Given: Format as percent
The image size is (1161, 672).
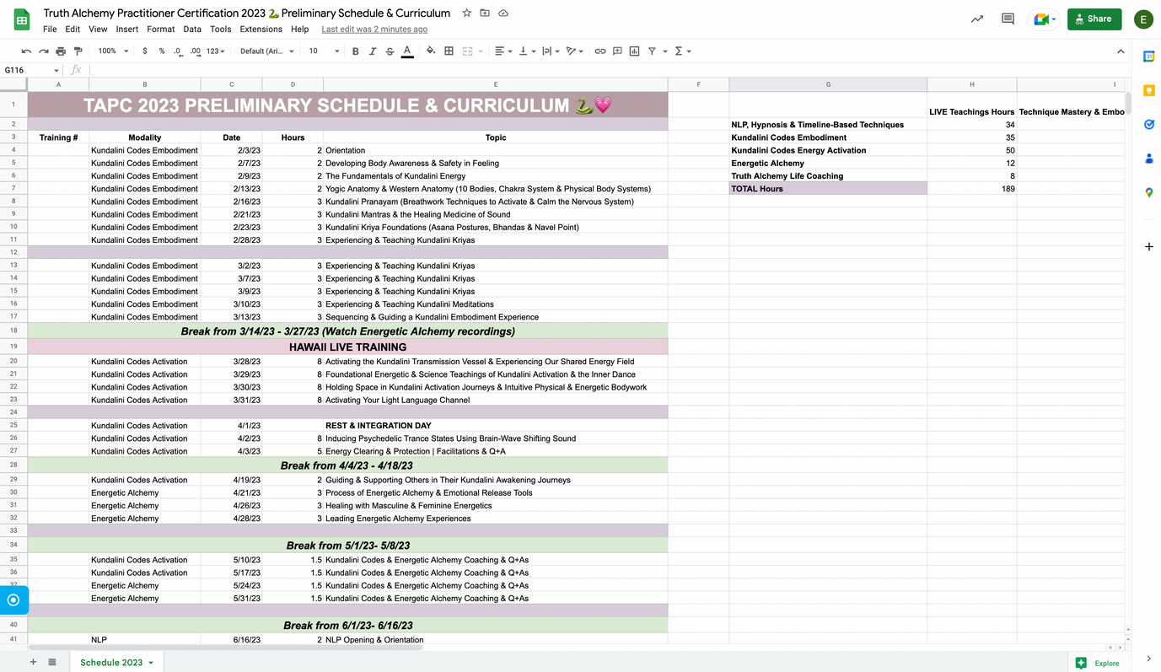Looking at the screenshot, I should point(162,51).
